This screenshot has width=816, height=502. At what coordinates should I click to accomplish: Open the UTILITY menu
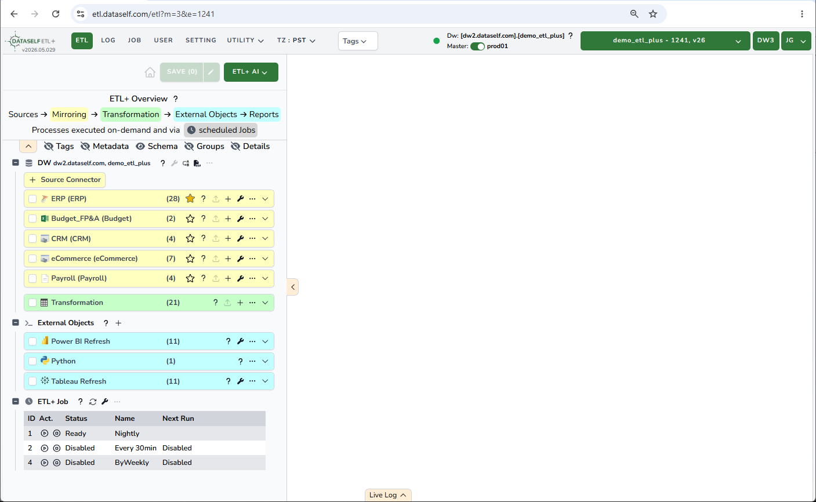(x=245, y=41)
